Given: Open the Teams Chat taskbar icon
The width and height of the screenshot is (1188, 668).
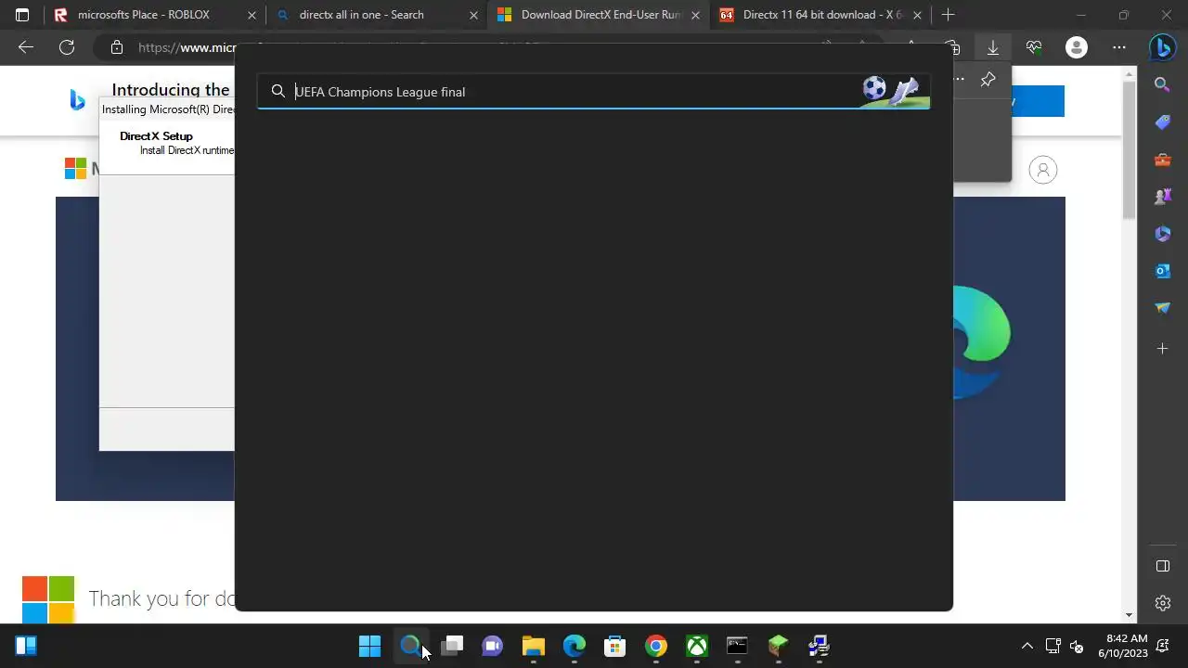Looking at the screenshot, I should (x=492, y=646).
